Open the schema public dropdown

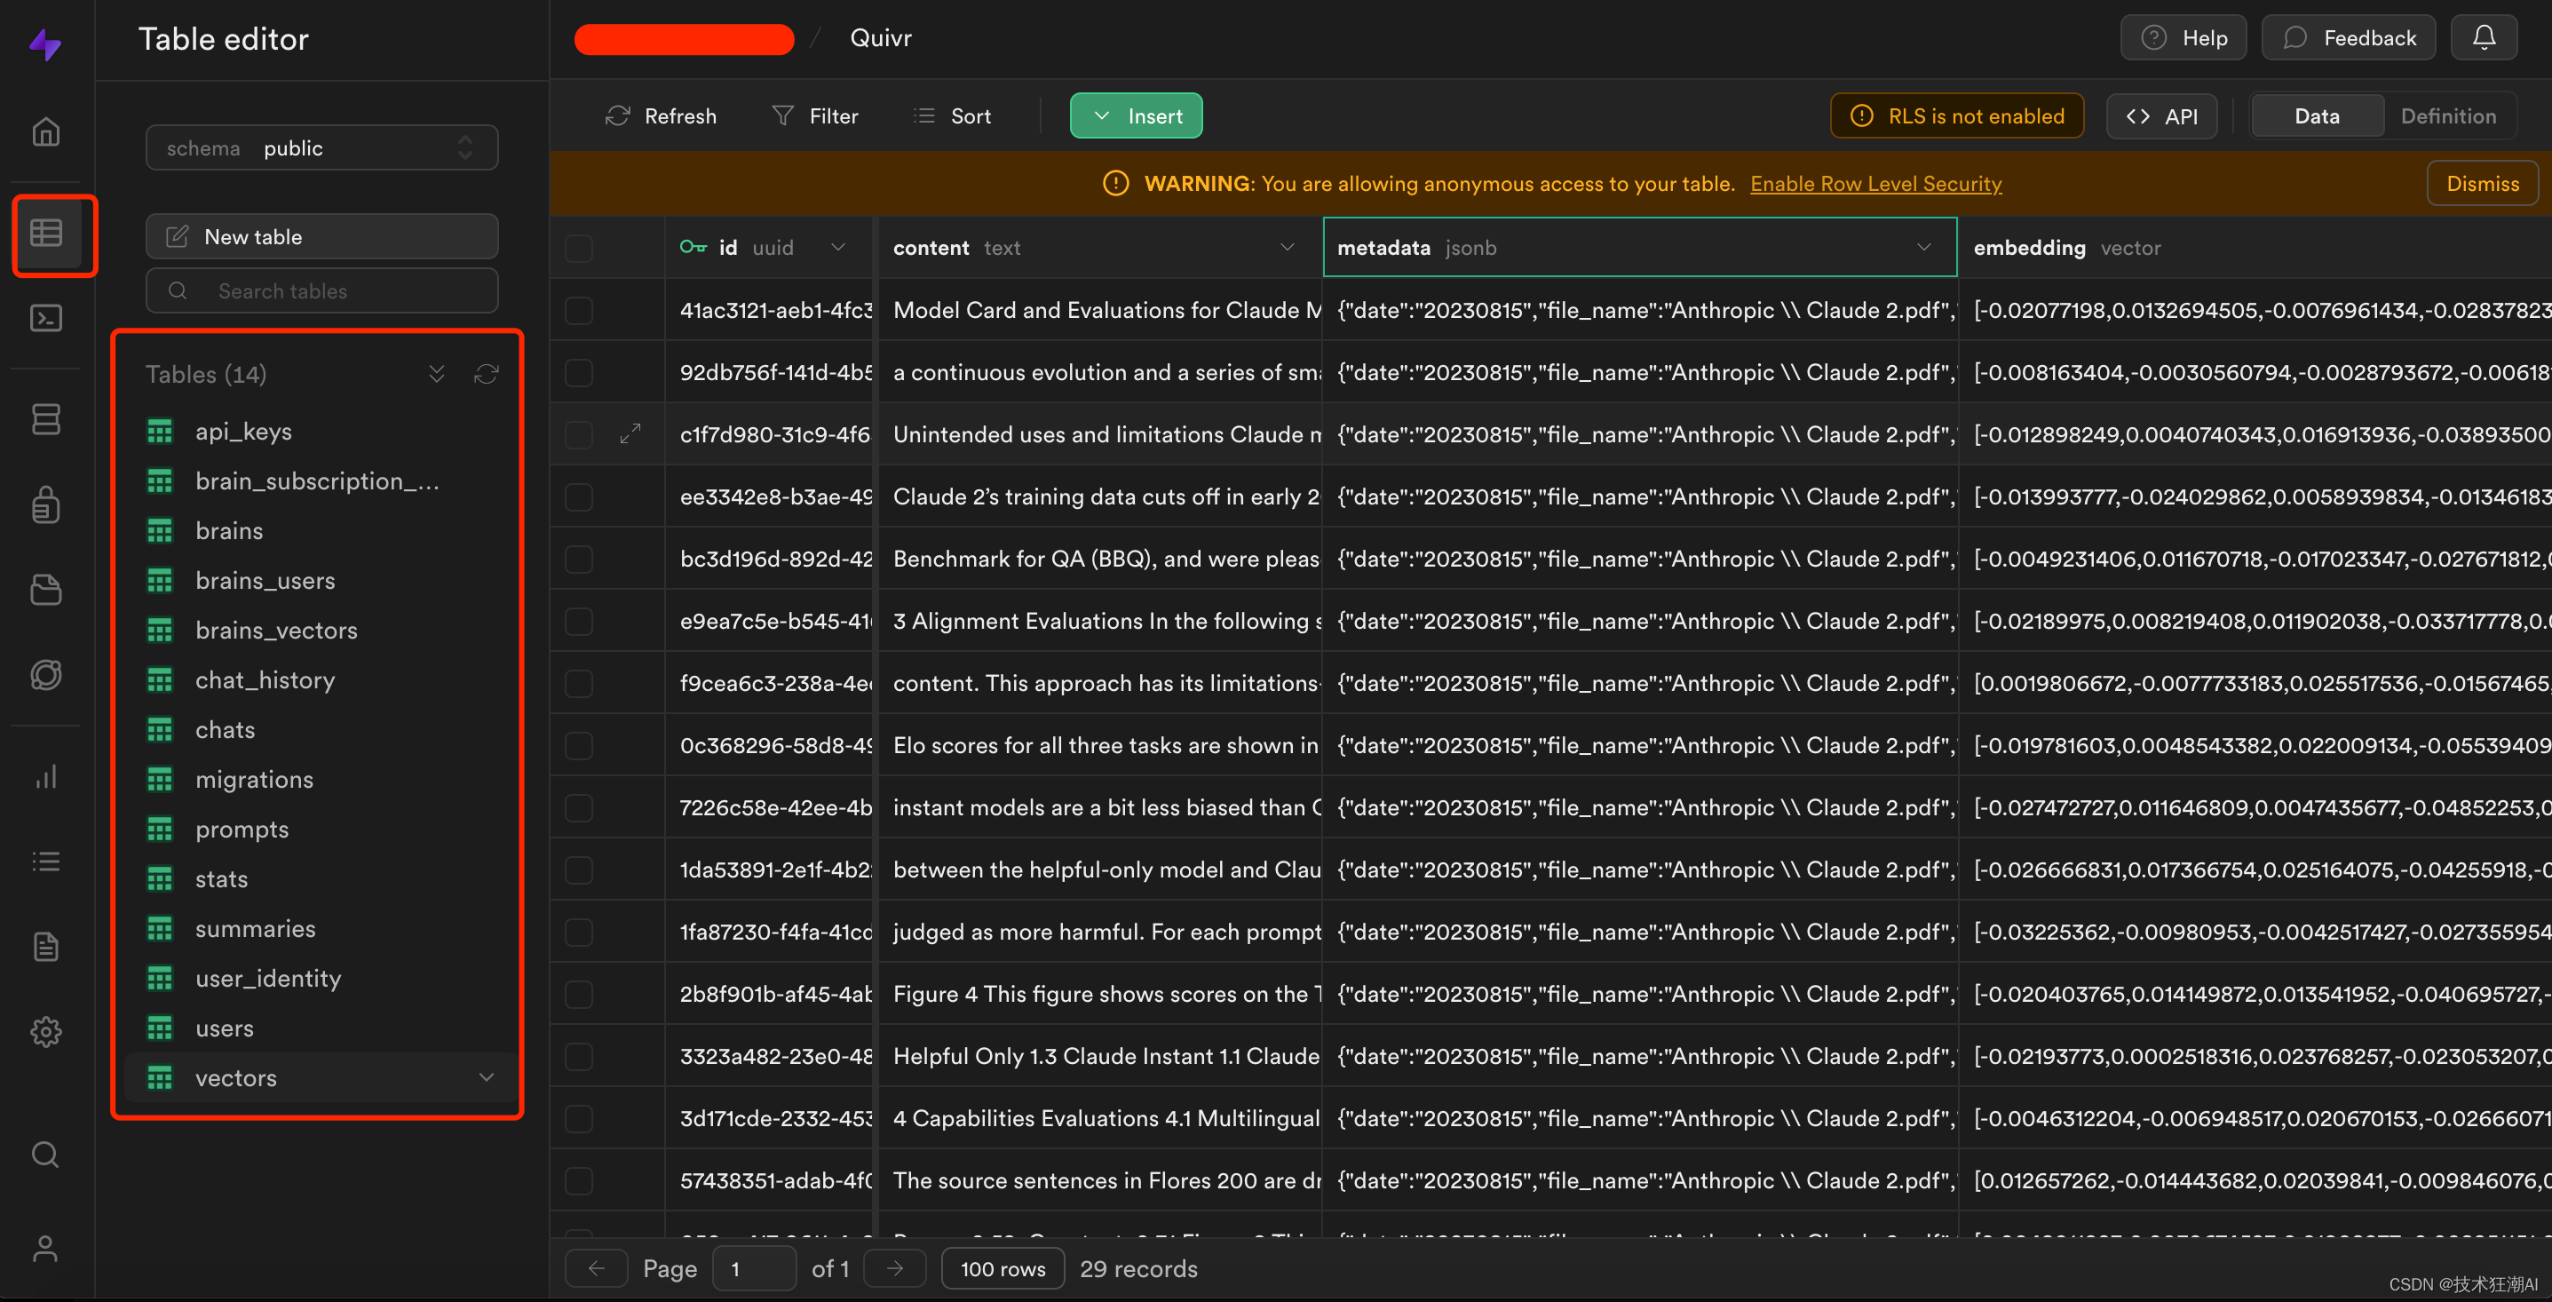tap(322, 147)
